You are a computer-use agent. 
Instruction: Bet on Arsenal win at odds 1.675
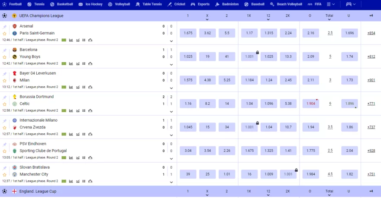188,33
